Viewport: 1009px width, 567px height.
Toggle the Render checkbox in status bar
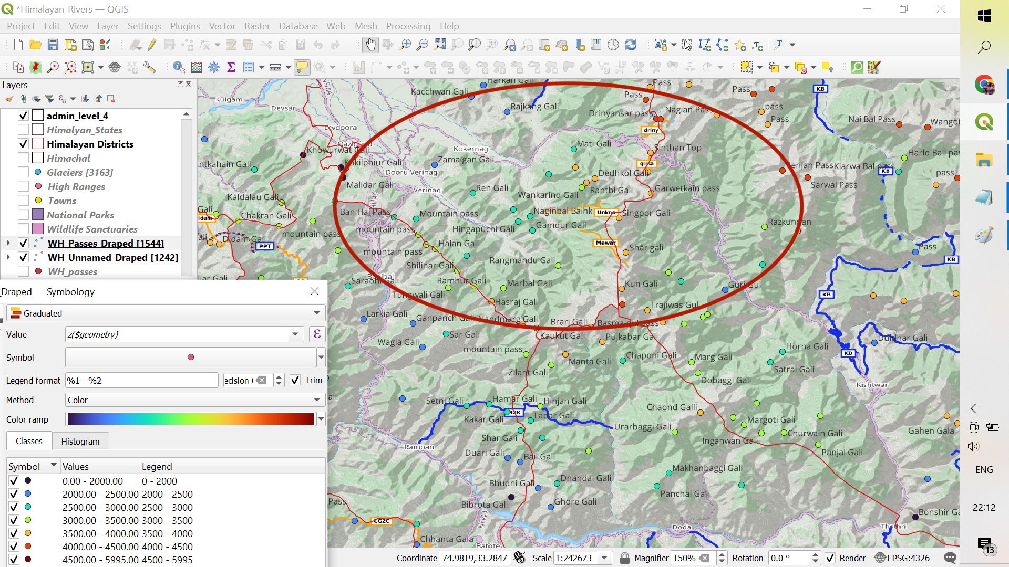click(830, 558)
